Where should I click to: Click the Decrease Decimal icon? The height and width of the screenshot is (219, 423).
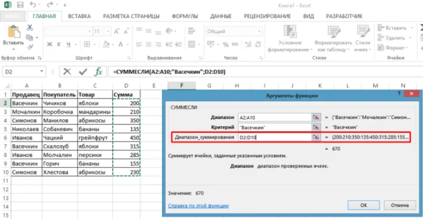point(258,44)
